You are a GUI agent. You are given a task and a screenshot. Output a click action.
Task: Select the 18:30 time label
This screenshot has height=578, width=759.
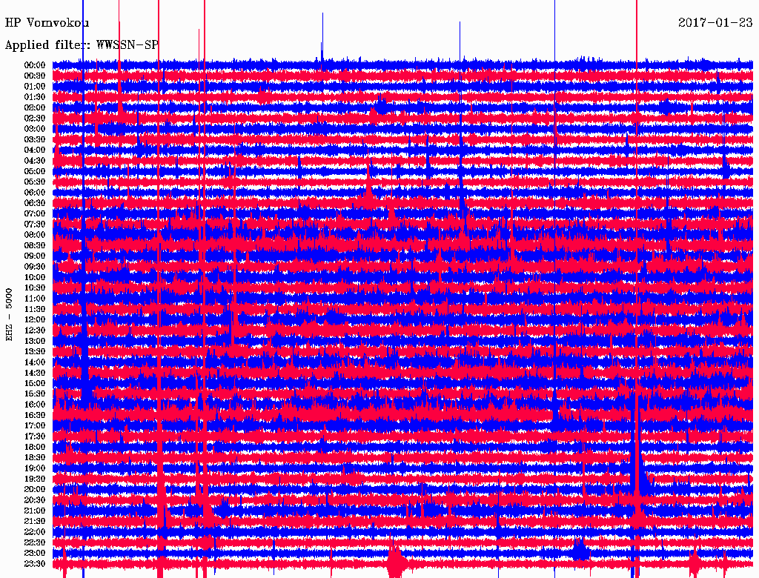(x=35, y=457)
